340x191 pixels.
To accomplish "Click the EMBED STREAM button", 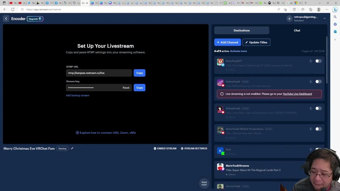I will click(x=165, y=149).
